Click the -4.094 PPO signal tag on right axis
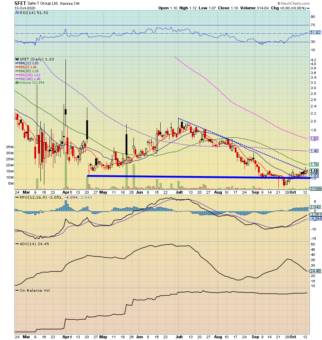322x340 pixels. [316, 219]
